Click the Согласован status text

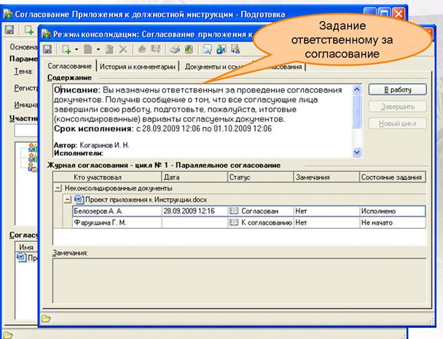259,211
